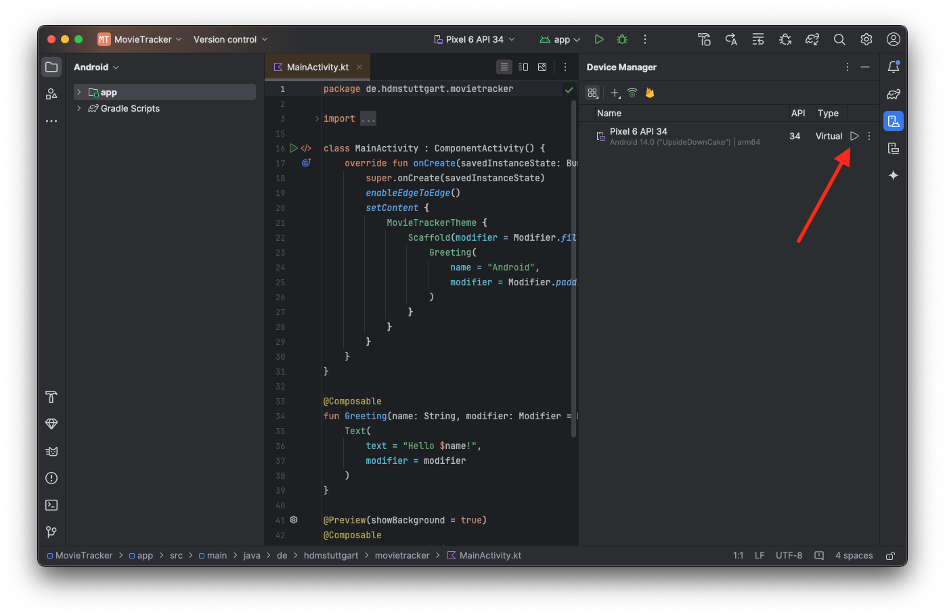Open MovieTracker project dropdown
945x616 pixels.
(140, 39)
